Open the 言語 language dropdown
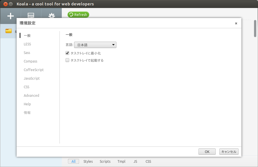 click(95, 45)
